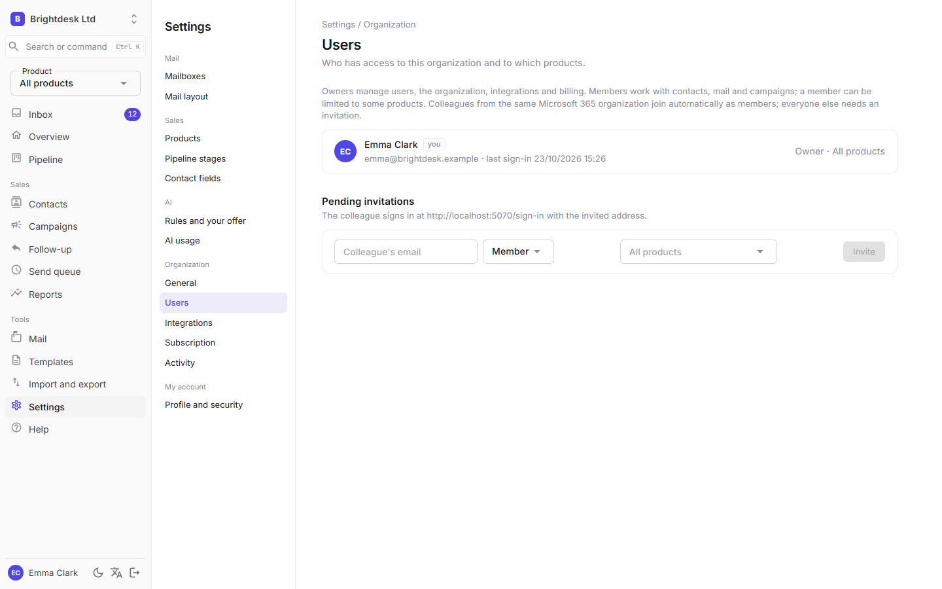Open the Product All products dropdown
The height and width of the screenshot is (589, 942).
coord(76,83)
